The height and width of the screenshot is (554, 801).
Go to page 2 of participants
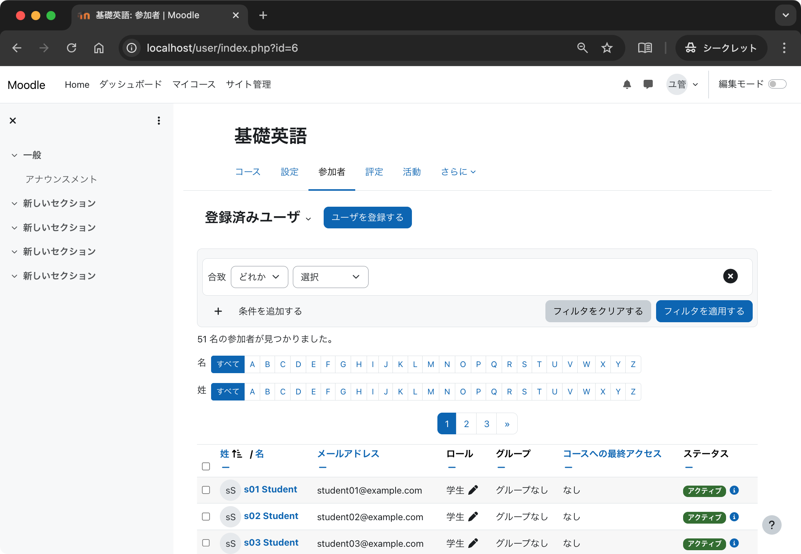click(466, 423)
